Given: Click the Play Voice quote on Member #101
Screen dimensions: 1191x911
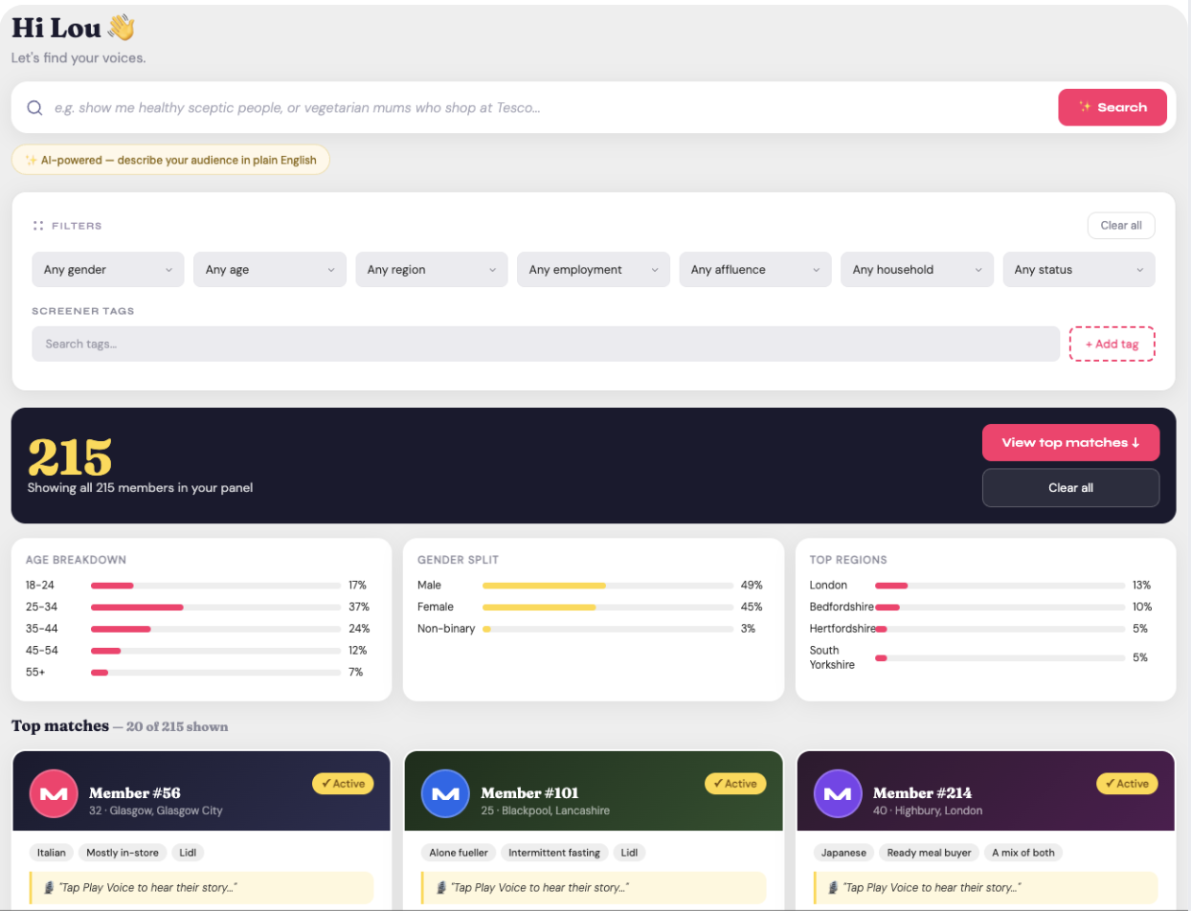Looking at the screenshot, I should (594, 887).
